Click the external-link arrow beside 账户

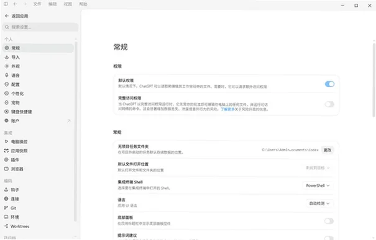coord(69,121)
